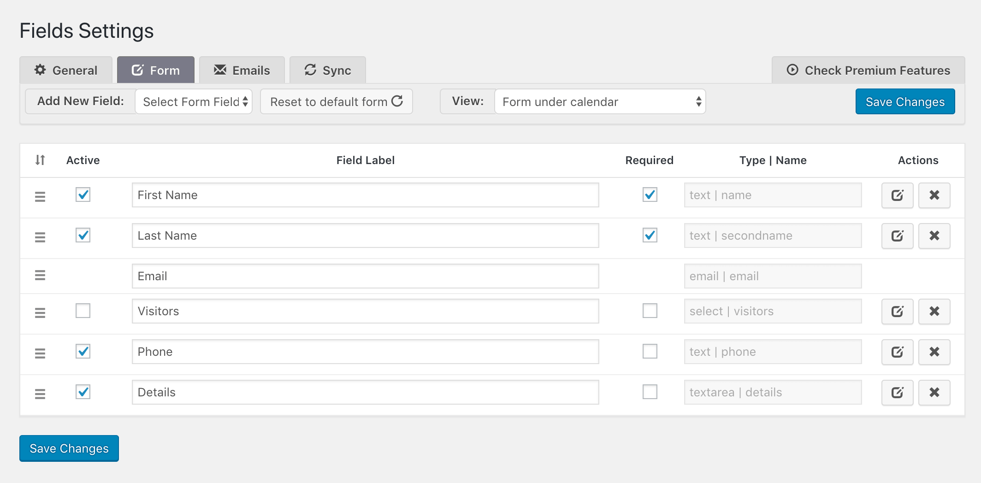Edit the Phone field

click(x=897, y=352)
